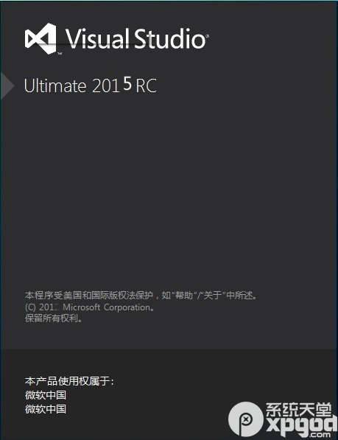Click the Visual Studio infinity logo icon
Image resolution: width=338 pixels, height=440 pixels.
(x=41, y=39)
